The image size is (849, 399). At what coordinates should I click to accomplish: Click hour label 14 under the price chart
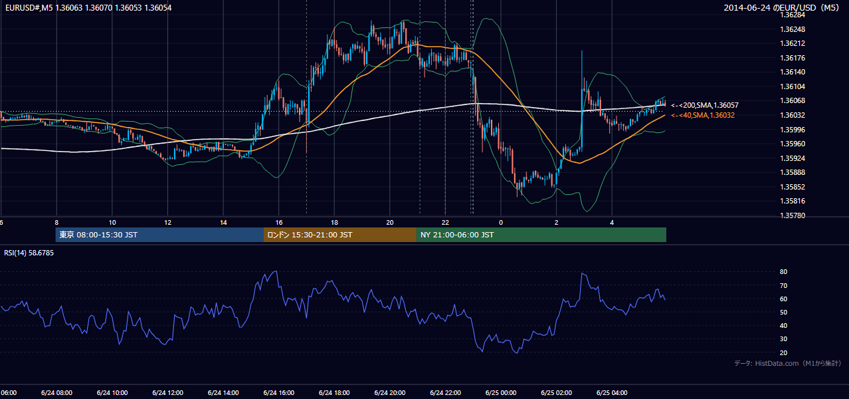pos(223,223)
